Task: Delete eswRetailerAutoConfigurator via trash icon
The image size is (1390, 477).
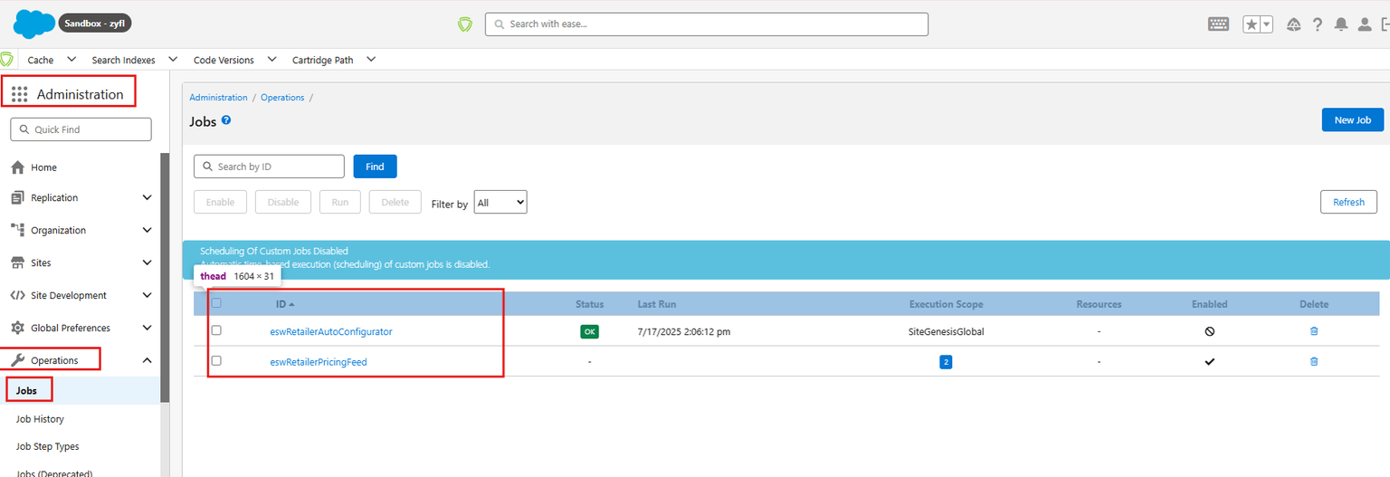Action: click(1314, 331)
